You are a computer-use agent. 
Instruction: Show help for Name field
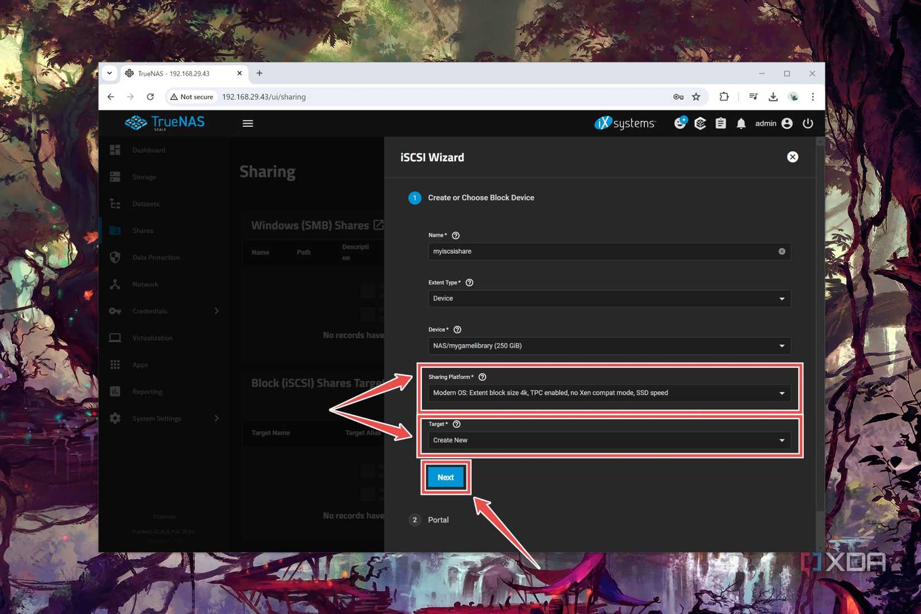(455, 236)
